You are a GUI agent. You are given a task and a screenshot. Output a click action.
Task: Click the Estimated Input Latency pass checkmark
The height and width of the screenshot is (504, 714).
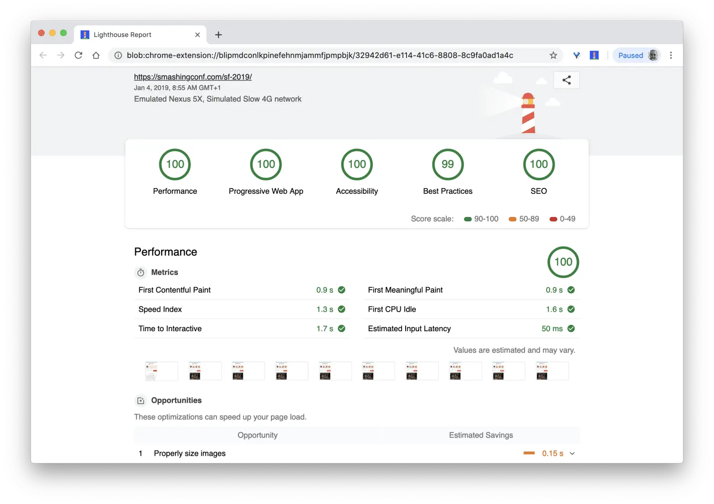[571, 329]
